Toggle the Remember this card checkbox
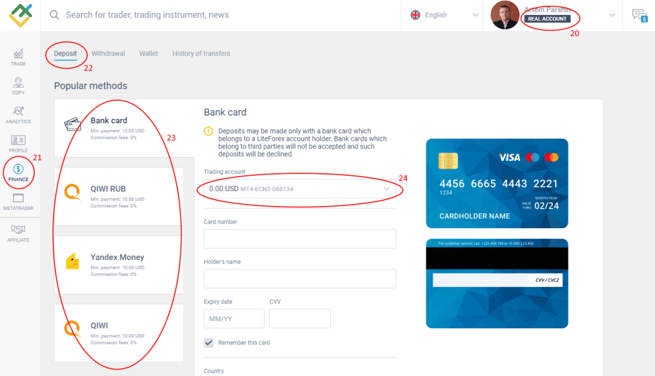The image size is (655, 376). point(209,343)
